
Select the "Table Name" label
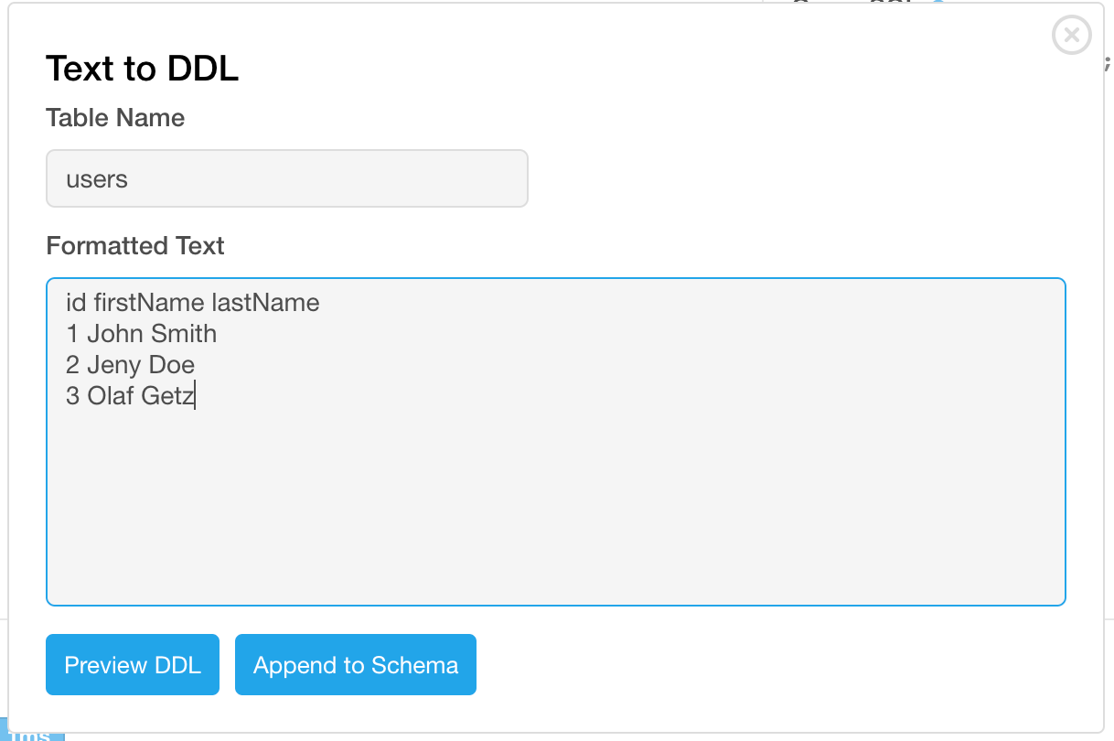(115, 118)
